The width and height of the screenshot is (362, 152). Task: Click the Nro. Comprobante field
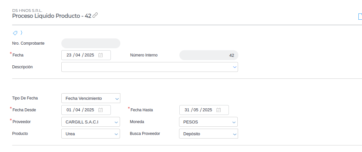(x=91, y=43)
